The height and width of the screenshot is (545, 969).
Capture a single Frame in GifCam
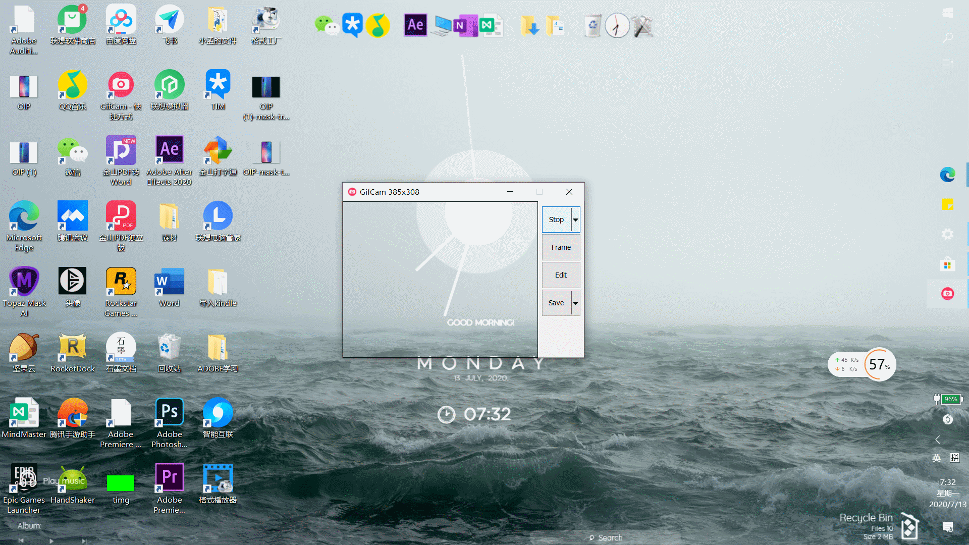point(561,247)
